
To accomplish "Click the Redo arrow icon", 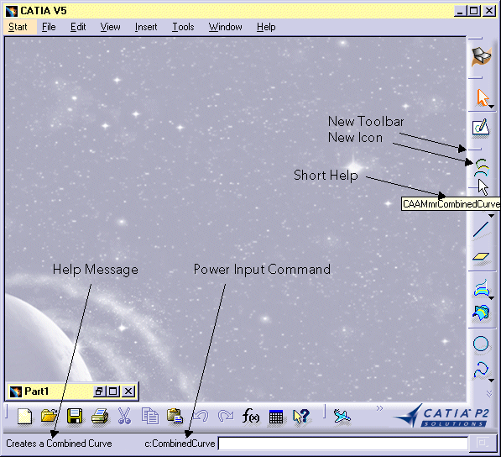I will (x=225, y=416).
